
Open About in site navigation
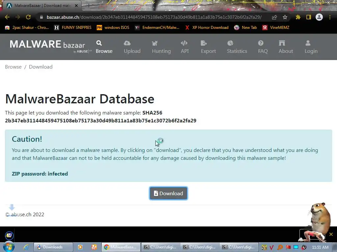(x=286, y=47)
